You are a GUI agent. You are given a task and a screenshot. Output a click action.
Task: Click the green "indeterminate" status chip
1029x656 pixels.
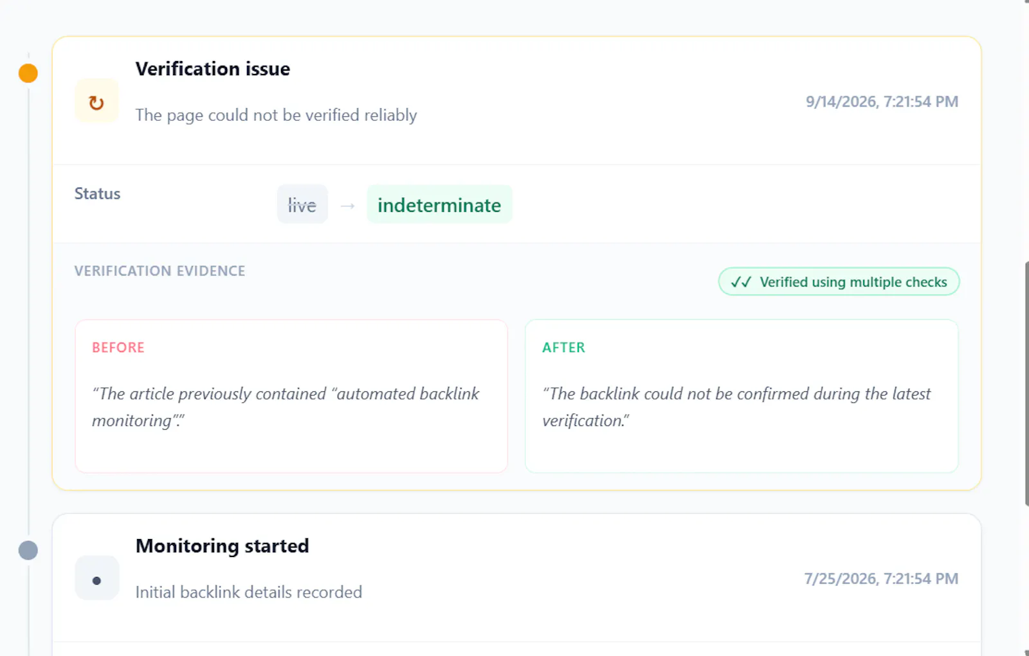(439, 205)
